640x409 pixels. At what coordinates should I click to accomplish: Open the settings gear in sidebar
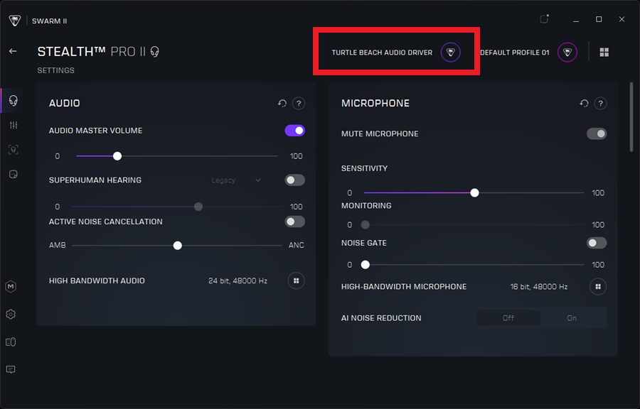tap(11, 314)
